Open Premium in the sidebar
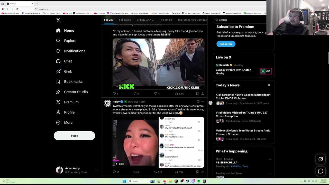The image size is (329, 185). point(67,102)
